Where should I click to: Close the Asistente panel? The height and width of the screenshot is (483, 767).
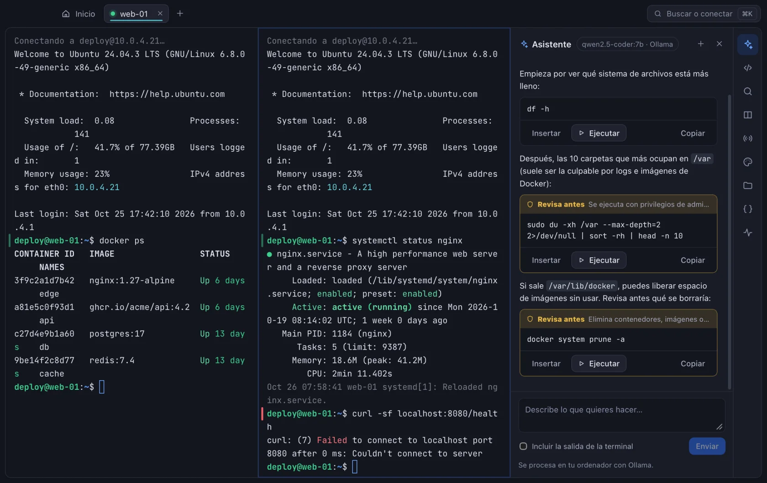(x=720, y=44)
